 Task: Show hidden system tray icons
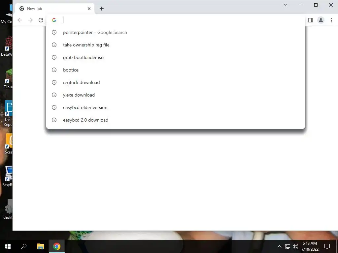[279, 246]
